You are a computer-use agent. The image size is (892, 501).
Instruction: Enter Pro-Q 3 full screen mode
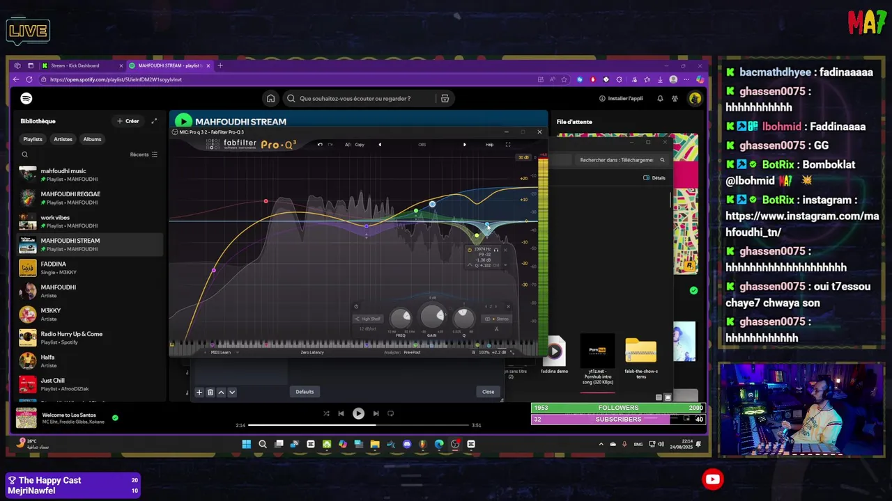click(508, 145)
